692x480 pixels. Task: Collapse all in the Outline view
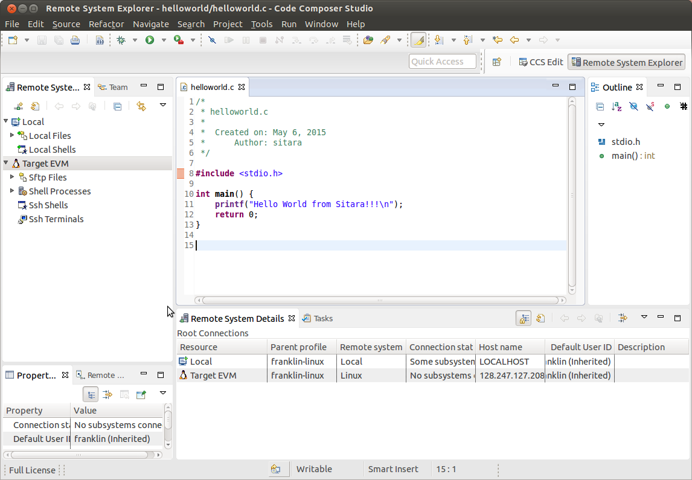tap(600, 106)
